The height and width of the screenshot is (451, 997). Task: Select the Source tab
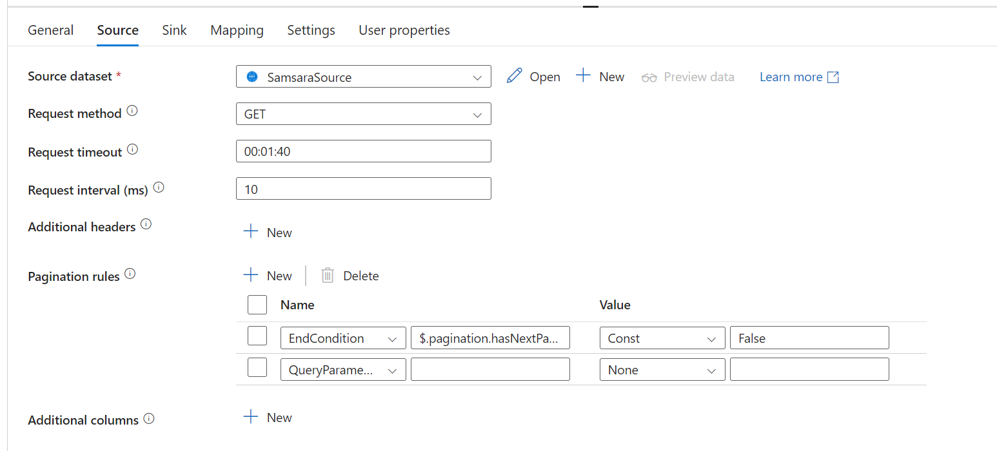point(117,30)
